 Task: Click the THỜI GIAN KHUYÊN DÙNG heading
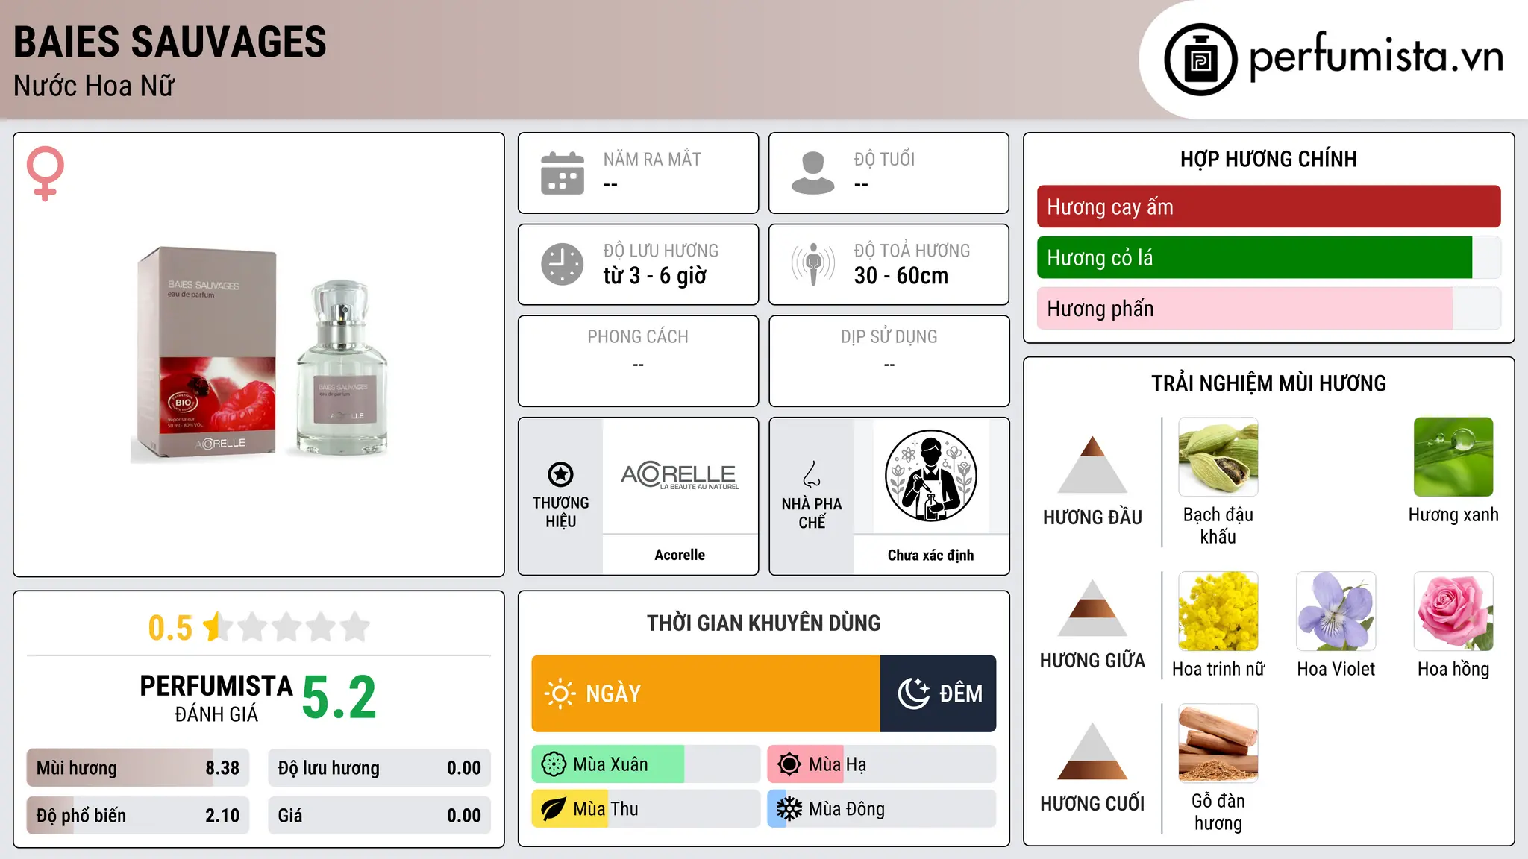(764, 623)
